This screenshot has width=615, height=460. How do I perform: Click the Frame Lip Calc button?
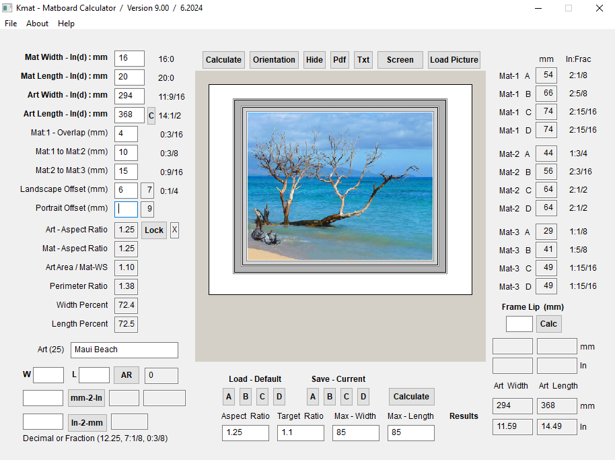pyautogui.click(x=548, y=324)
